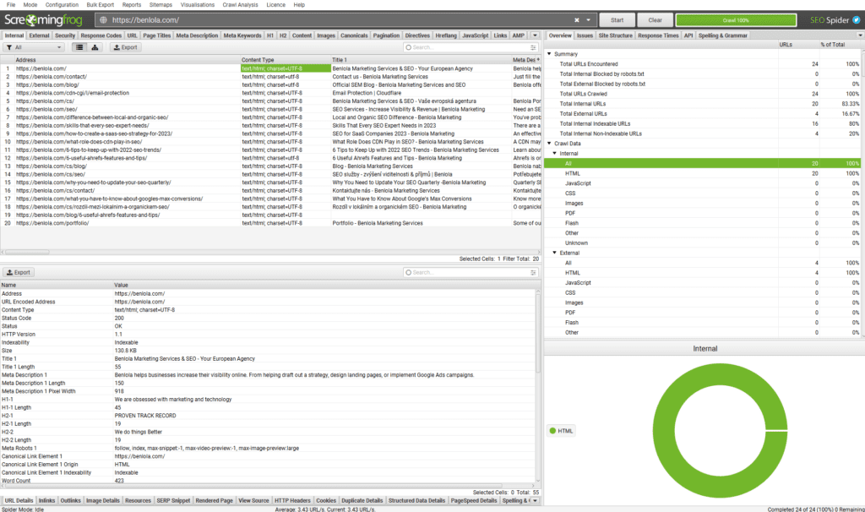Open the Issues tab
Viewport: 865px width, 512px height.
pos(585,35)
